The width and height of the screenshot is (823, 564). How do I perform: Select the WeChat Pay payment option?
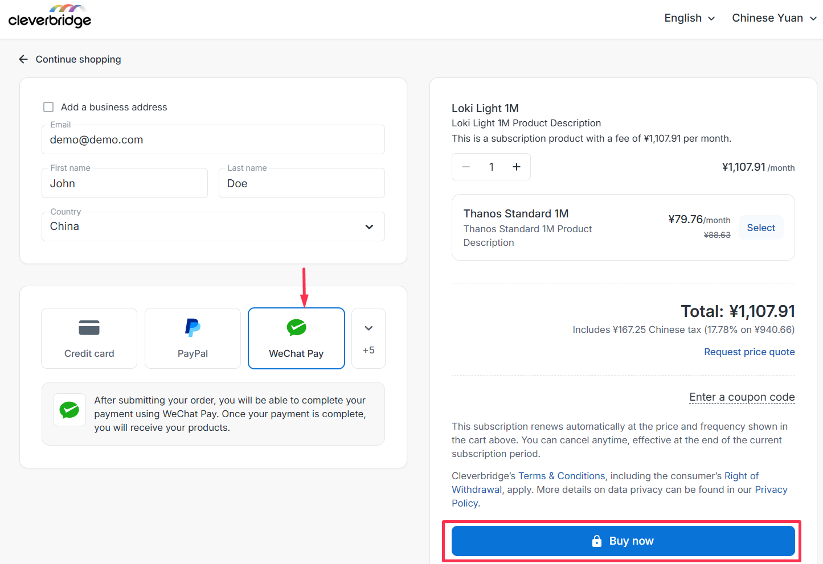(296, 338)
